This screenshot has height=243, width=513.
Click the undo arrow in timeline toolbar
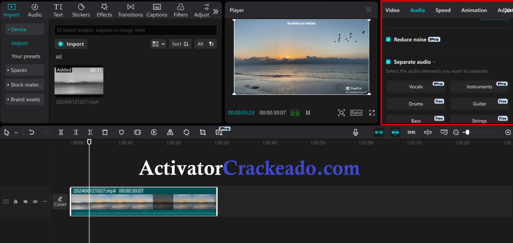[32, 132]
